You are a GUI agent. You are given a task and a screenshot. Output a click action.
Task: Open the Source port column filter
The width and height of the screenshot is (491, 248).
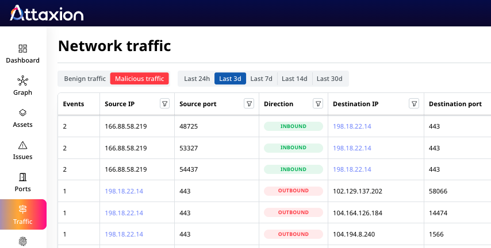[x=249, y=104]
